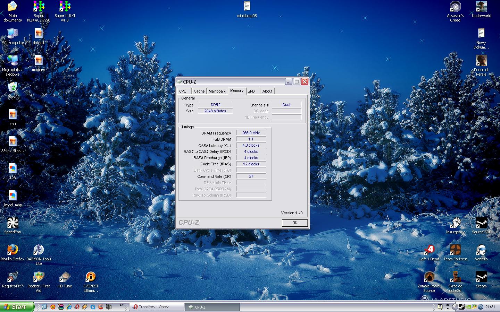Open the Mainboard tab in CPU-Z

pos(217,91)
